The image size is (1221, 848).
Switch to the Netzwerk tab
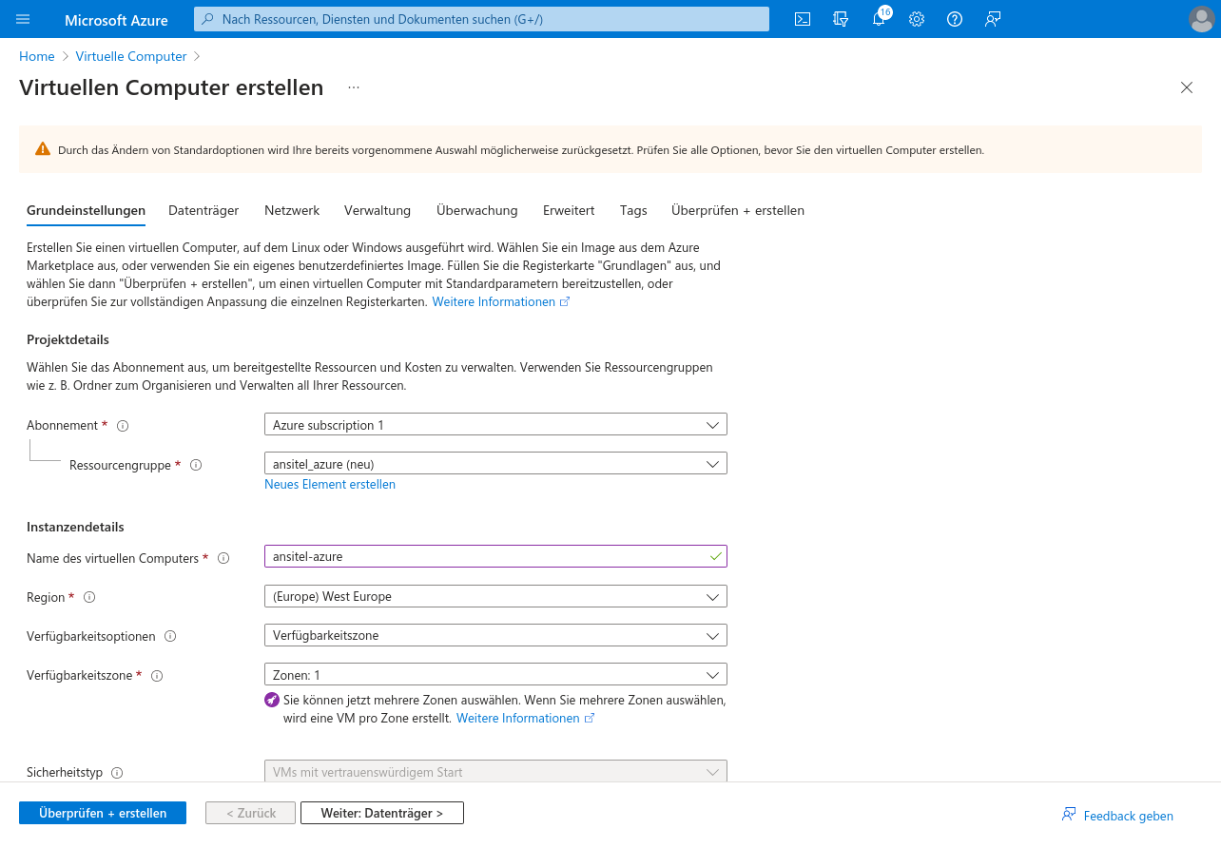click(292, 210)
